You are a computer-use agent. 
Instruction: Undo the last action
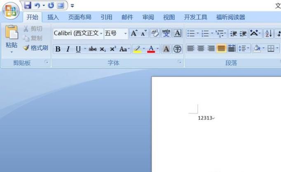tap(37, 6)
